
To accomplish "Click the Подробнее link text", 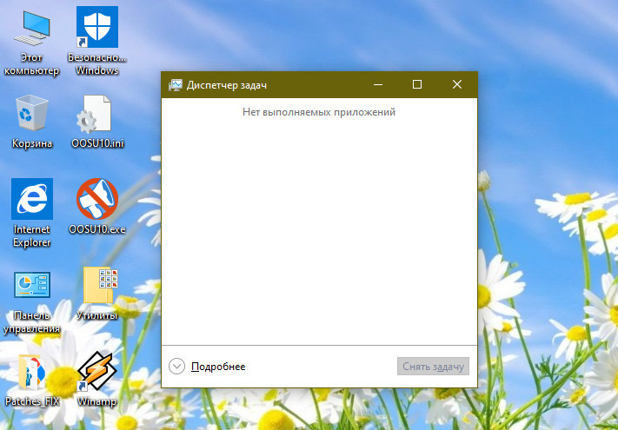I will tap(218, 367).
